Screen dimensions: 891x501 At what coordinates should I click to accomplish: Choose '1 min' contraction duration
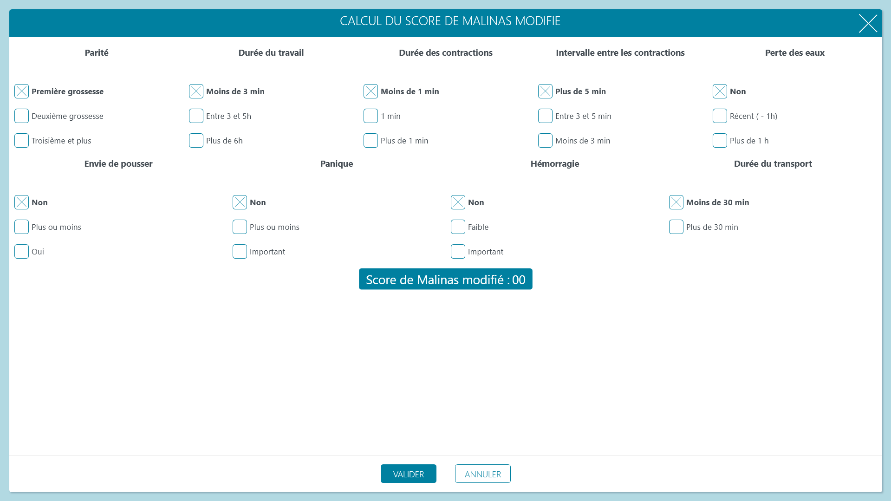[371, 116]
